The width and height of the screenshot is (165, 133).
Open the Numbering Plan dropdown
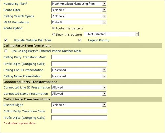[79, 4]
